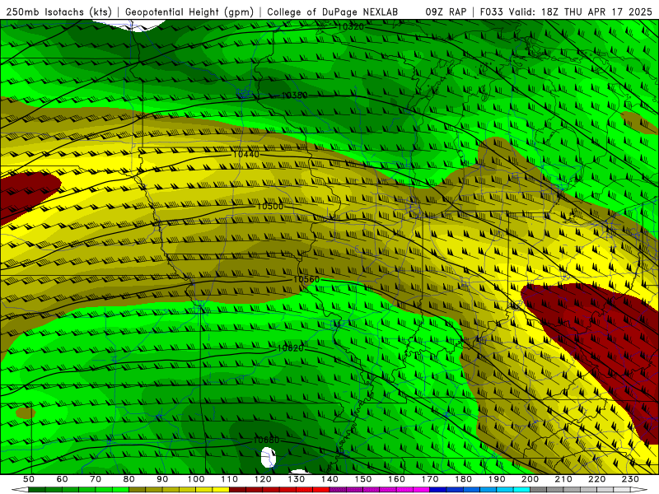Click the 10440 geopotential contour label

245,155
